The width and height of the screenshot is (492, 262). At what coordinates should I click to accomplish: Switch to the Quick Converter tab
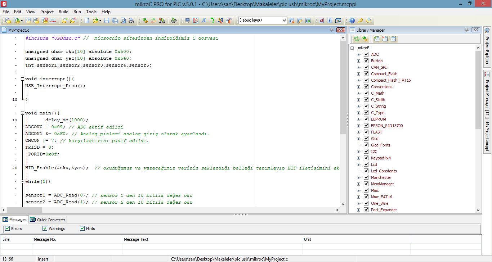click(x=48, y=220)
